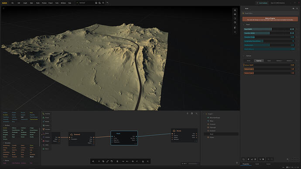Collapse the Road properties group
The image size is (301, 169).
coord(243,24)
